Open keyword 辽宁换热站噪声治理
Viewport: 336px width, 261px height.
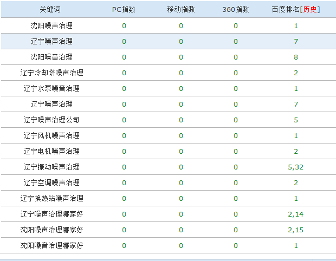[51, 198]
